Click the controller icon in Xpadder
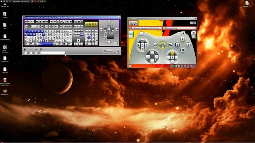The height and width of the screenshot is (143, 255). tap(133, 23)
